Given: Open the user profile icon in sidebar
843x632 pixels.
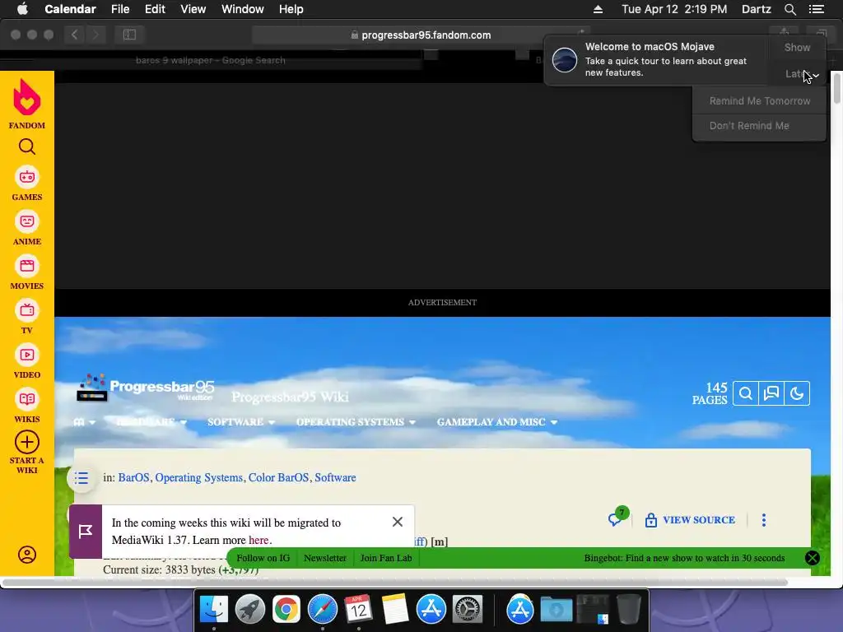Looking at the screenshot, I should pyautogui.click(x=27, y=555).
